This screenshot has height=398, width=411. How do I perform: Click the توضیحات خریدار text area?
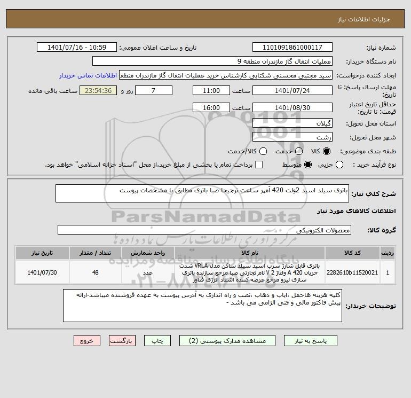(202, 306)
